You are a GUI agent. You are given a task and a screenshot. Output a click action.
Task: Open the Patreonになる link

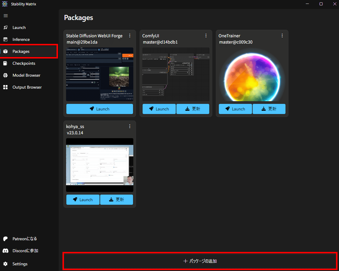tap(25, 239)
